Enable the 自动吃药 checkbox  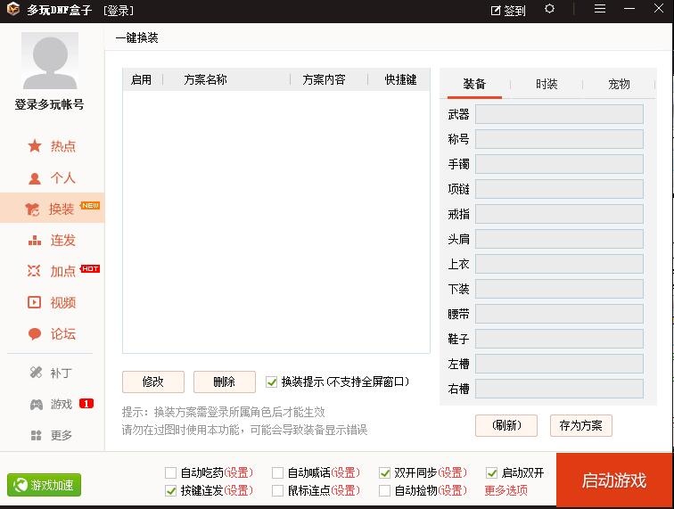(171, 472)
